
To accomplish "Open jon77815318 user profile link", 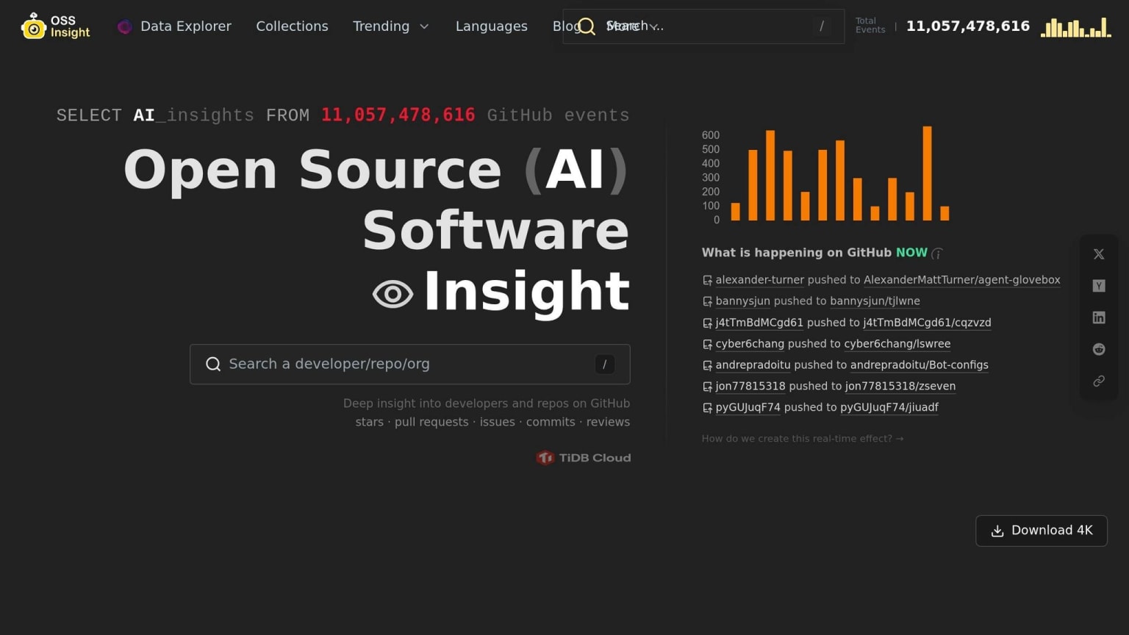I will coord(750,387).
